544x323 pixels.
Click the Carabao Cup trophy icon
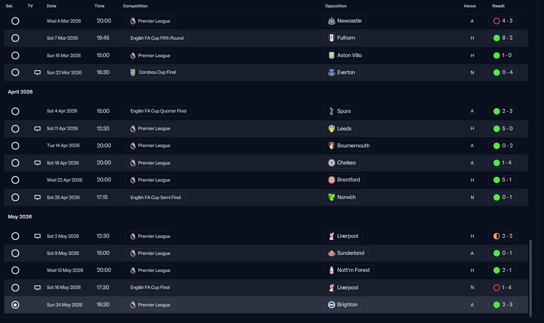133,72
